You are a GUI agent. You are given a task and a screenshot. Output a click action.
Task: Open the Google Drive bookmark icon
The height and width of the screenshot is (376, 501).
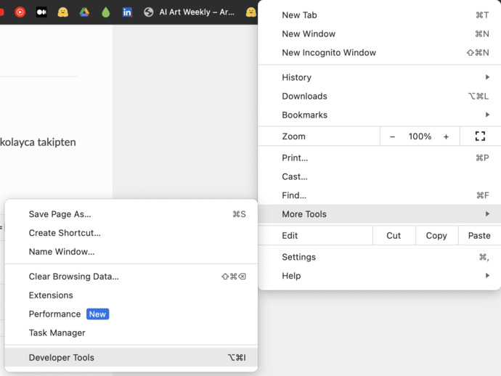pos(84,12)
